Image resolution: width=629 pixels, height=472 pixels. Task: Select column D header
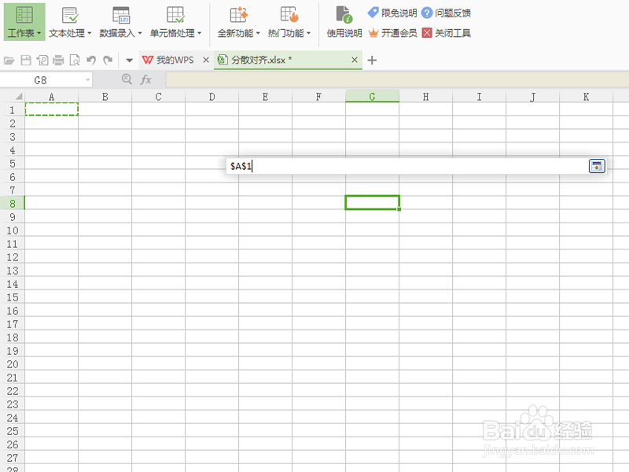pos(212,96)
